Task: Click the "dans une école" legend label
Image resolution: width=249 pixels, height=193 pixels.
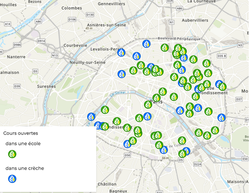Action: point(23,144)
